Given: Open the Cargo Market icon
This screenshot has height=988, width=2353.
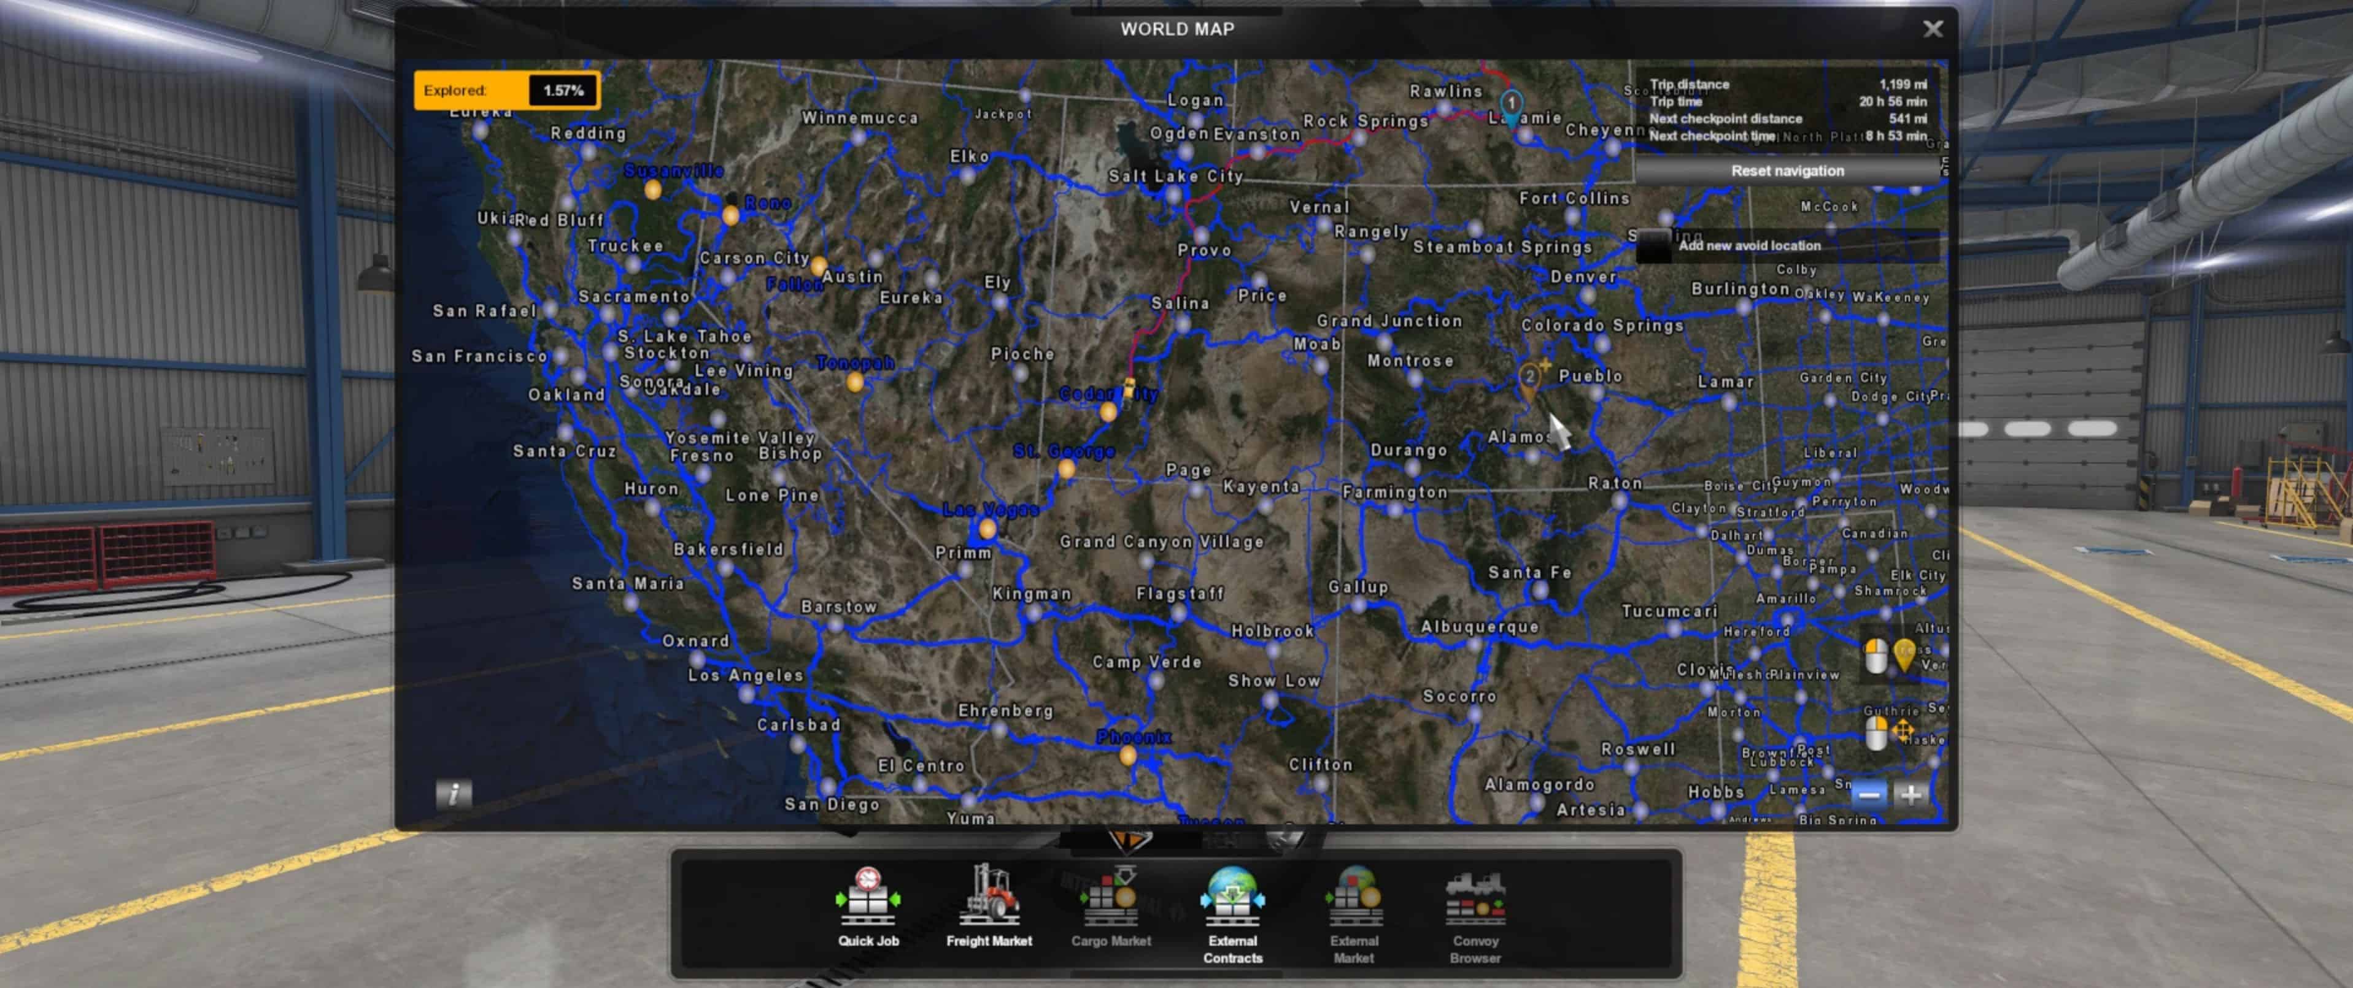Looking at the screenshot, I should [x=1111, y=908].
